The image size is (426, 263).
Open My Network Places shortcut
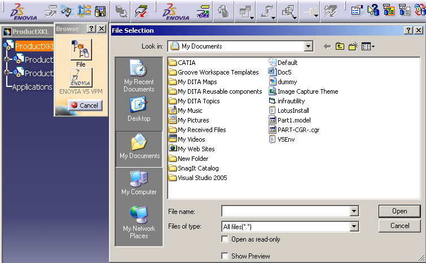tap(139, 222)
